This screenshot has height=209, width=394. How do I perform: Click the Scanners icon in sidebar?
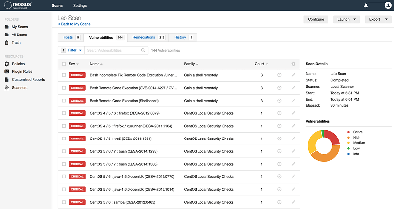pyautogui.click(x=7, y=88)
